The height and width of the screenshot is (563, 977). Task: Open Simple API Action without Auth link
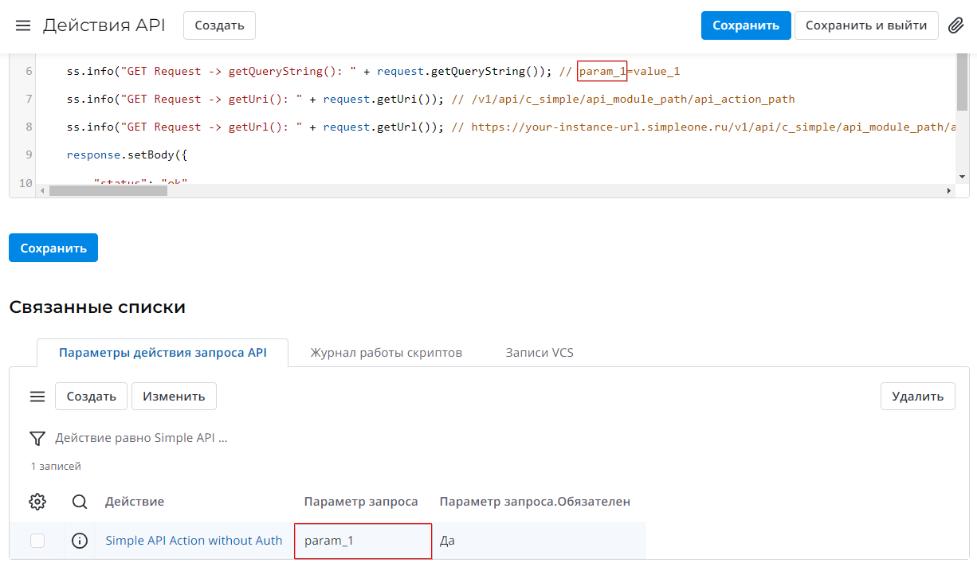tap(194, 541)
